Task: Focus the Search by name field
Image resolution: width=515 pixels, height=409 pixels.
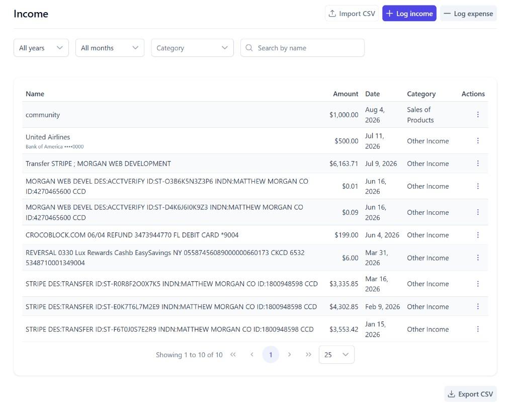Action: [302, 48]
